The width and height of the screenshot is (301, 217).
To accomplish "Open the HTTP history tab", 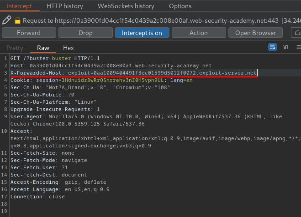I will pyautogui.click(x=65, y=6).
